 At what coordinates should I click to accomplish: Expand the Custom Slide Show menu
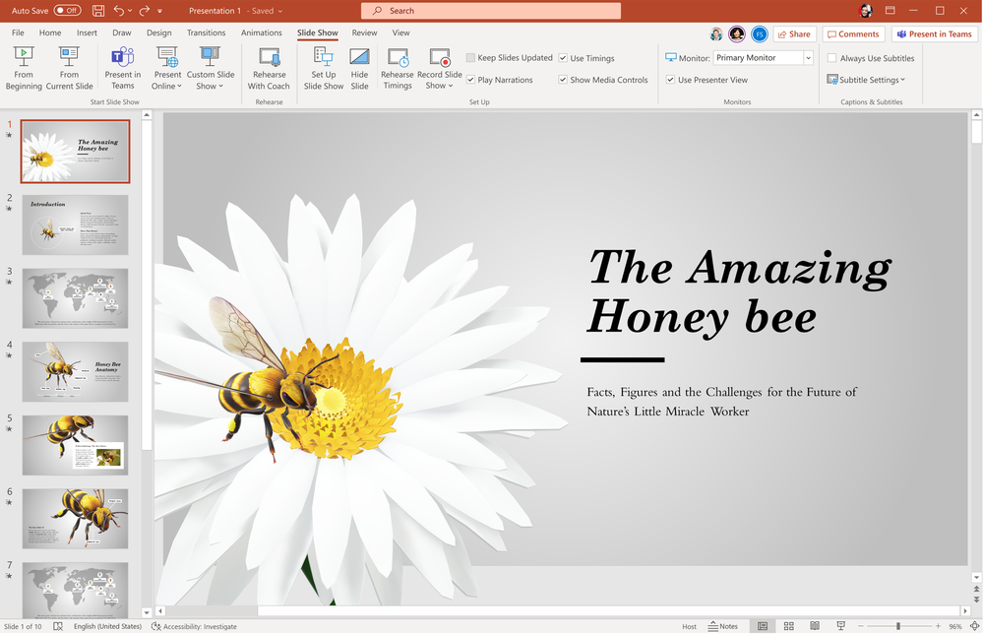tap(211, 68)
